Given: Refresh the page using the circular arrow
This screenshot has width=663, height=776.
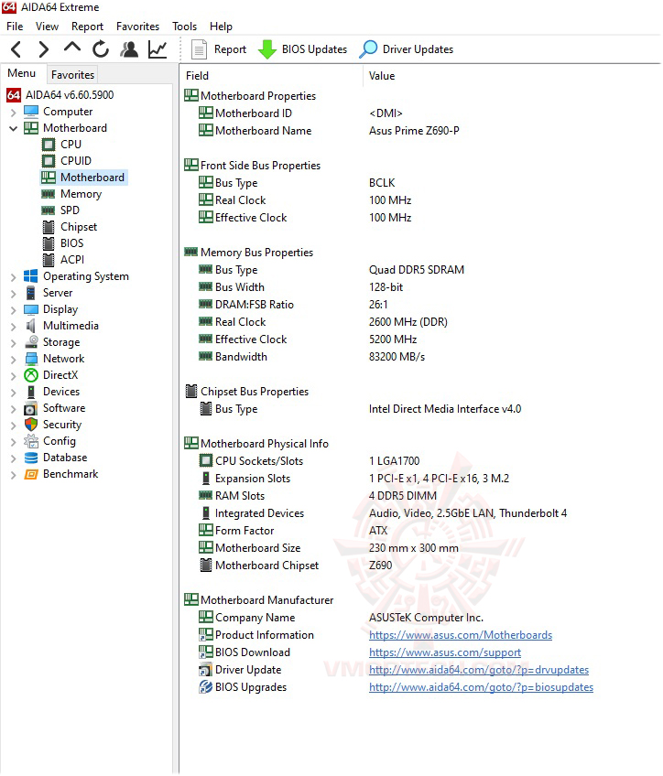Looking at the screenshot, I should coord(101,49).
